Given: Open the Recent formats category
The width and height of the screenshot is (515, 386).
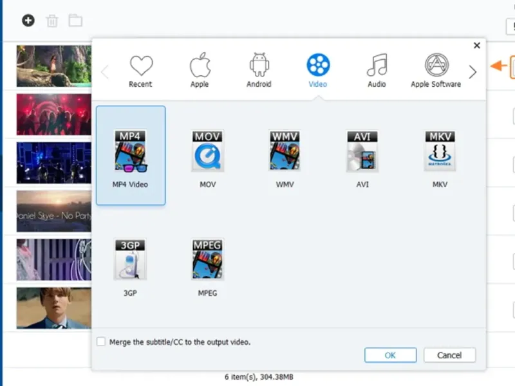Looking at the screenshot, I should coord(140,71).
